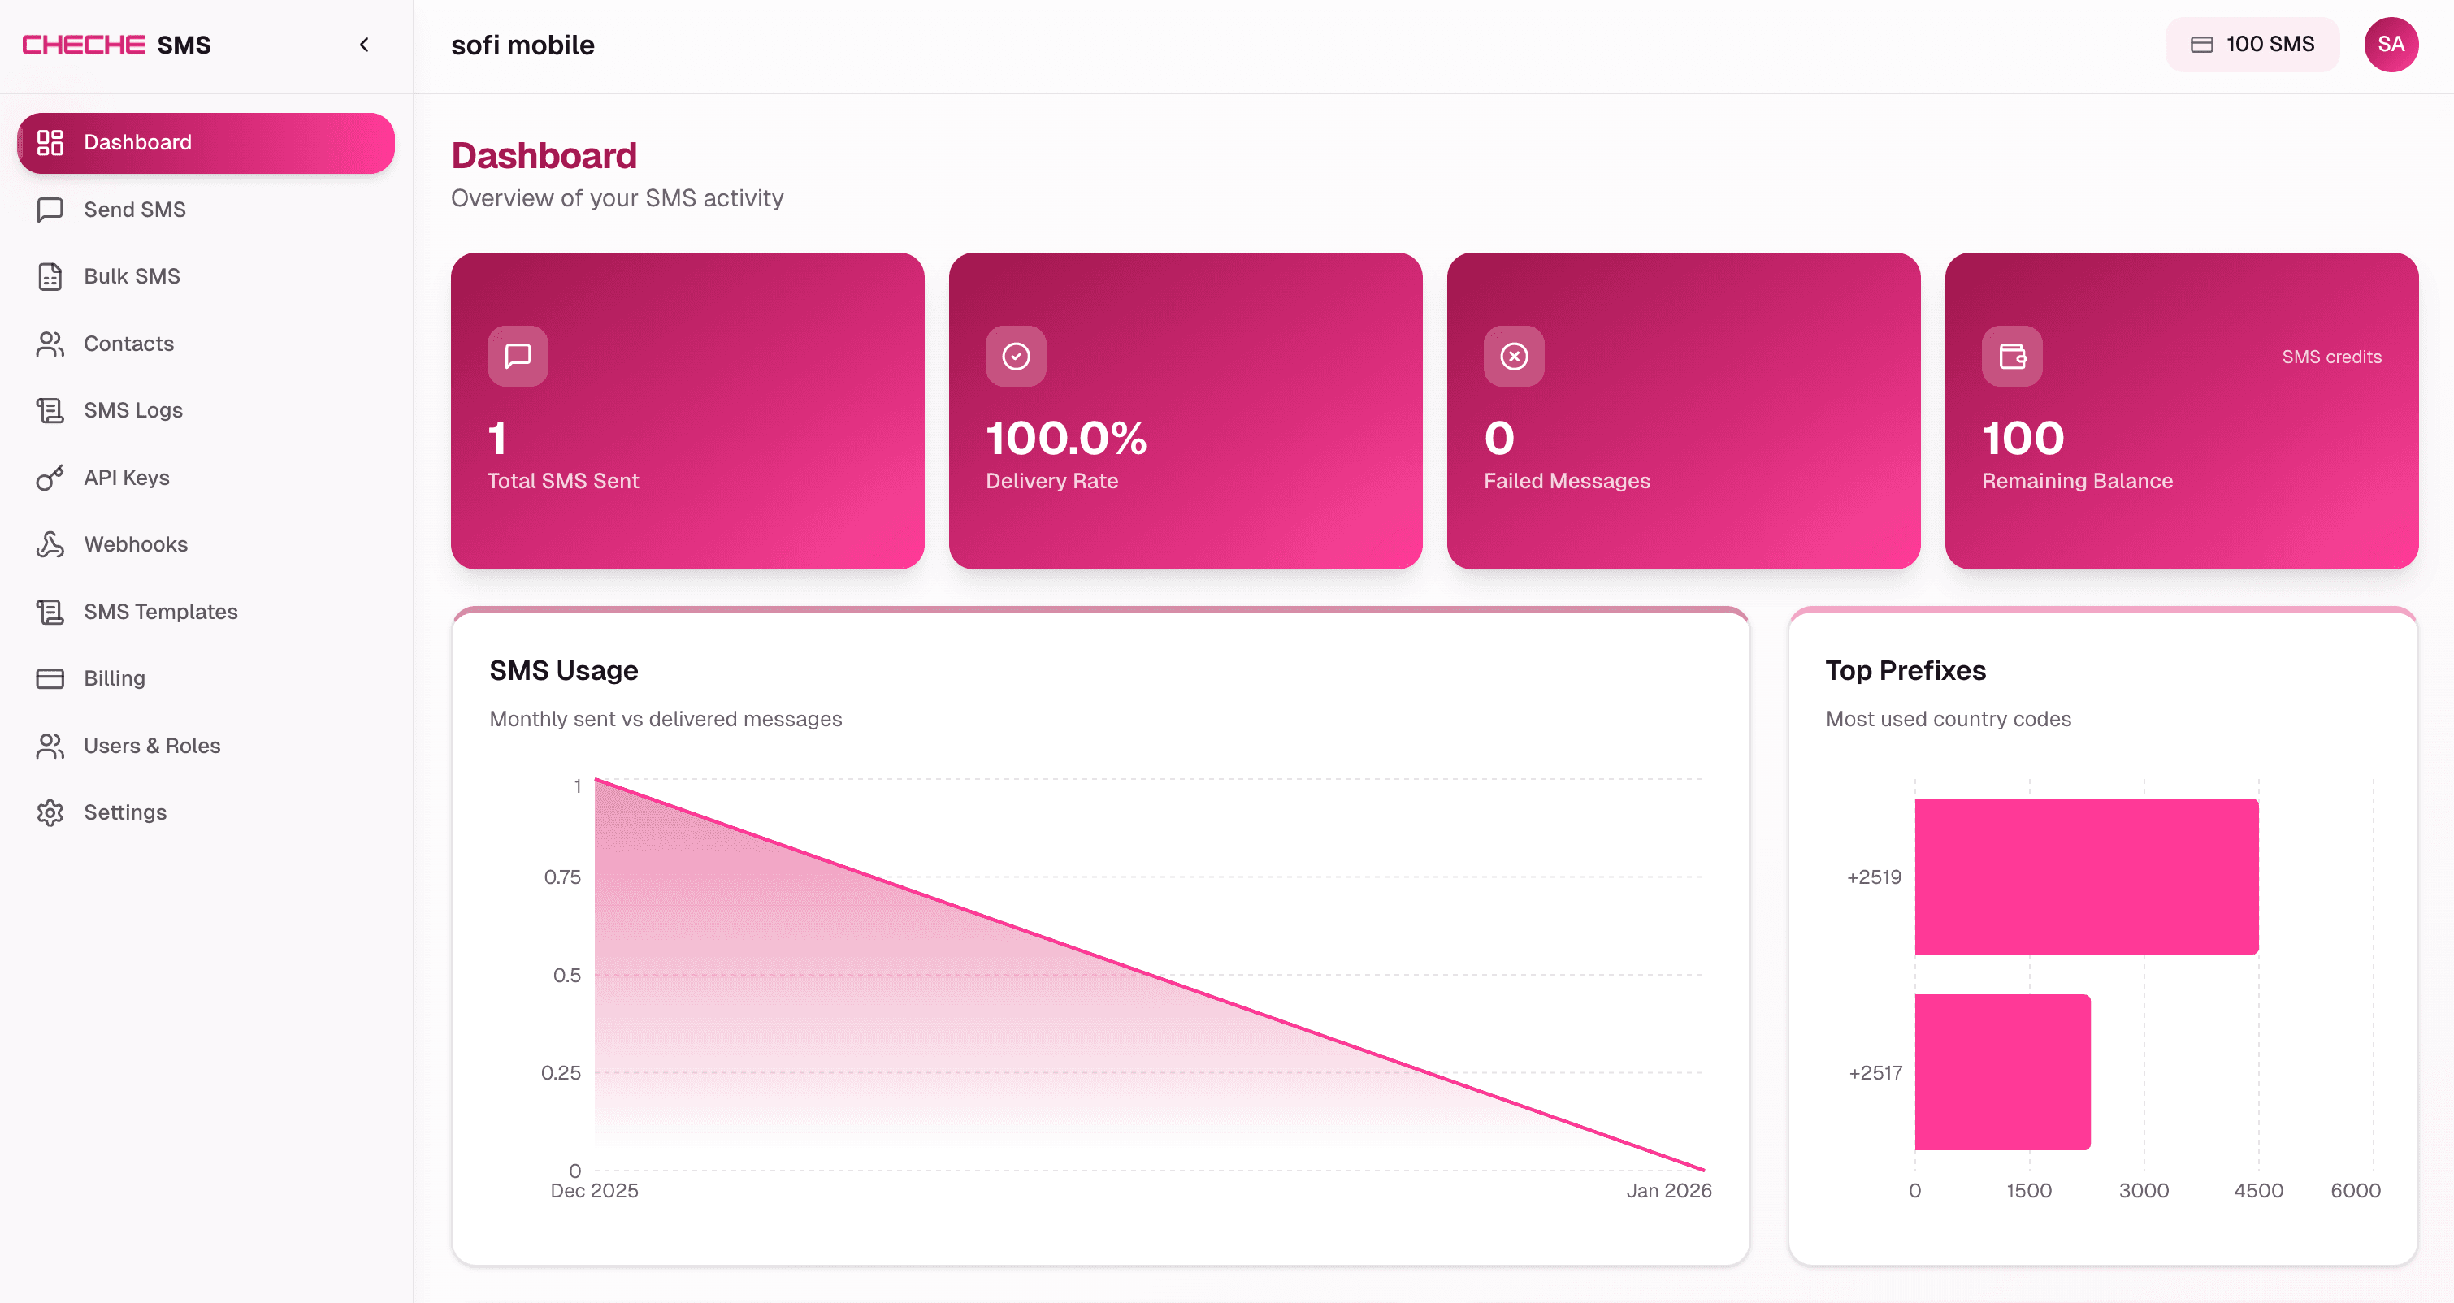Click the +2519 prefix bar in chart
The width and height of the screenshot is (2454, 1303).
(2085, 877)
